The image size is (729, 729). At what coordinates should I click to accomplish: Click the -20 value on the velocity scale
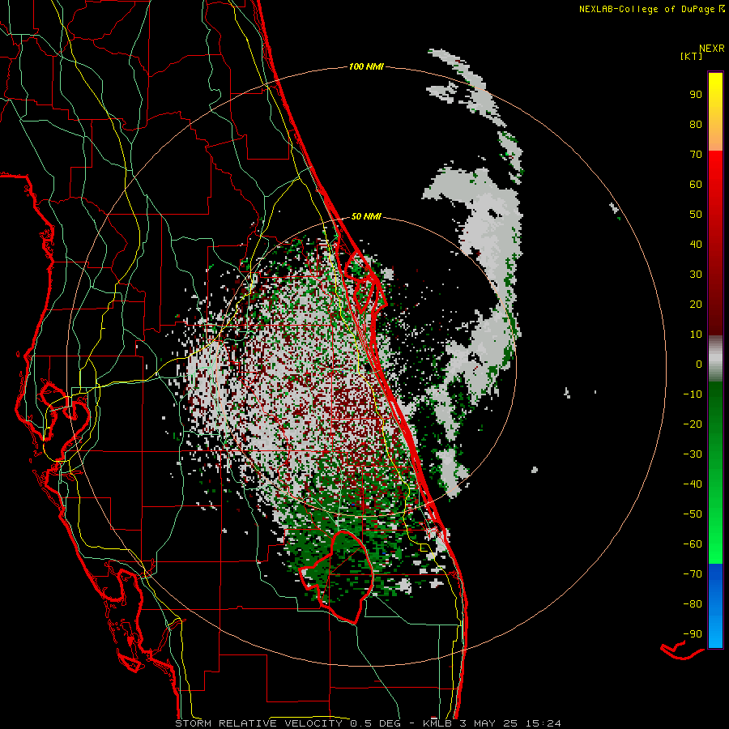693,424
